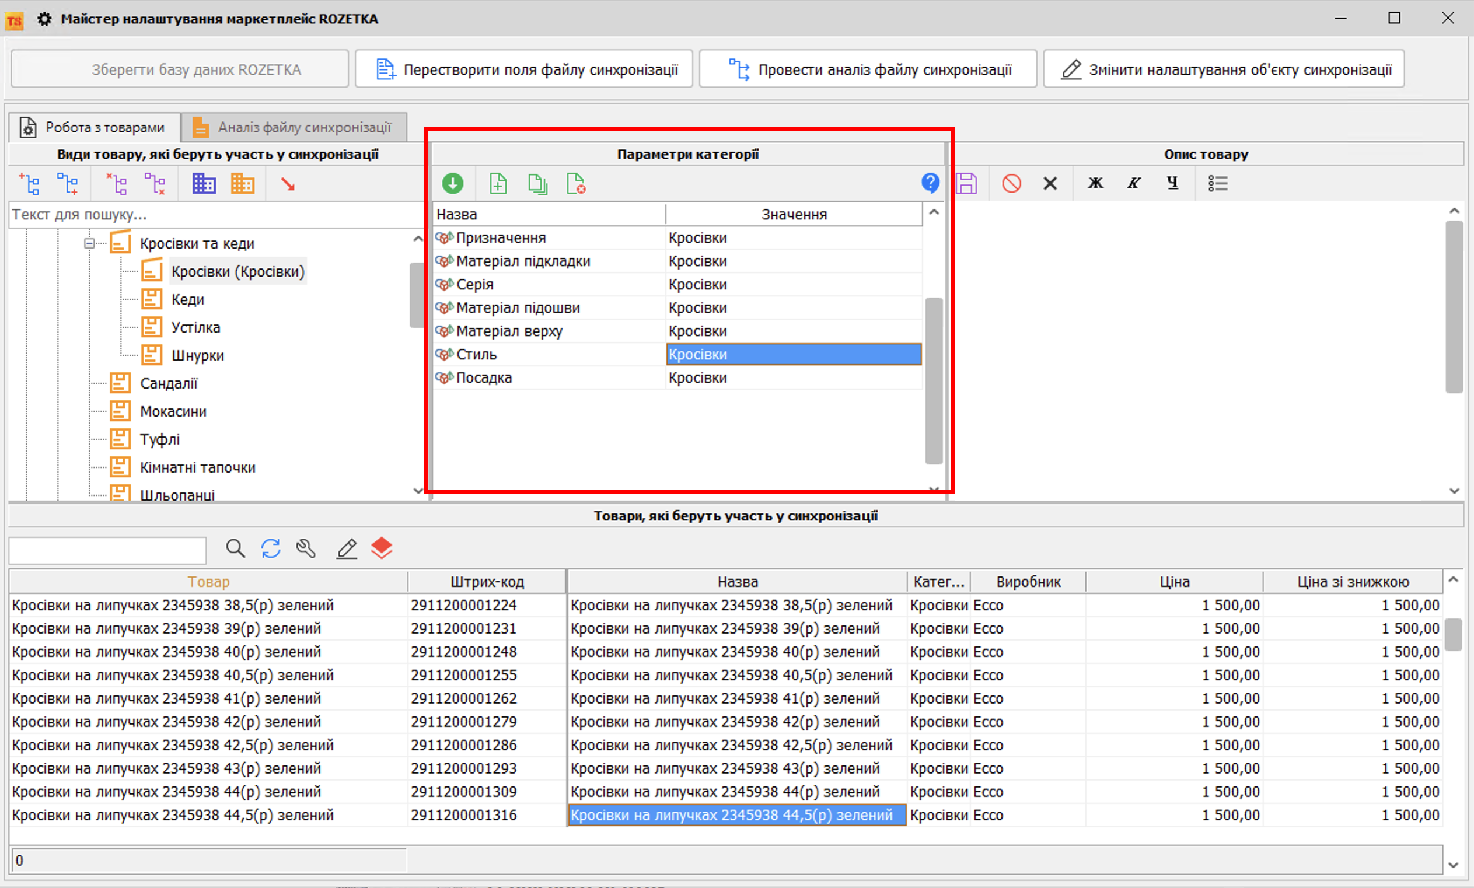1474x888 pixels.
Task: Collapse the Кросівки та кеди tree node
Action: pos(89,243)
